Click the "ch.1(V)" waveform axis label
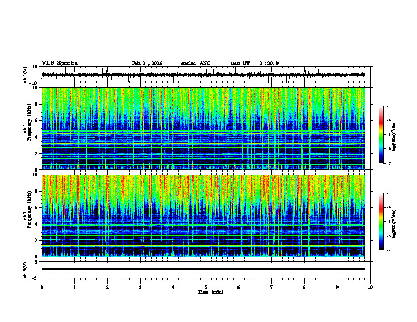The height and width of the screenshot is (322, 417). 25,75
